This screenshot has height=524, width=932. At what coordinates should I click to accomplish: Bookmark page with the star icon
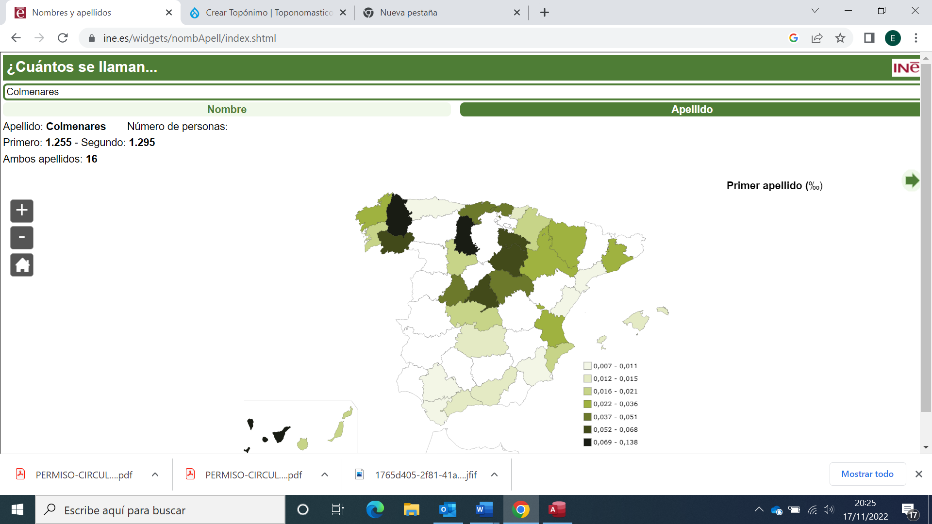click(840, 38)
